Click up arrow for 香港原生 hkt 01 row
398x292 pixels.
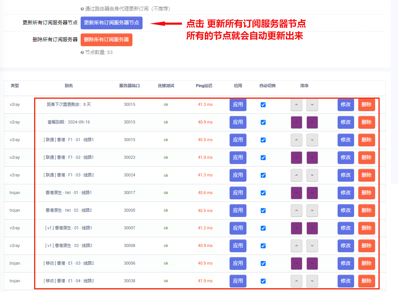[x=296, y=193]
